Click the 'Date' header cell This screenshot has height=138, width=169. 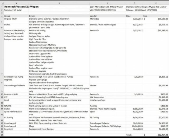click(x=134, y=16)
